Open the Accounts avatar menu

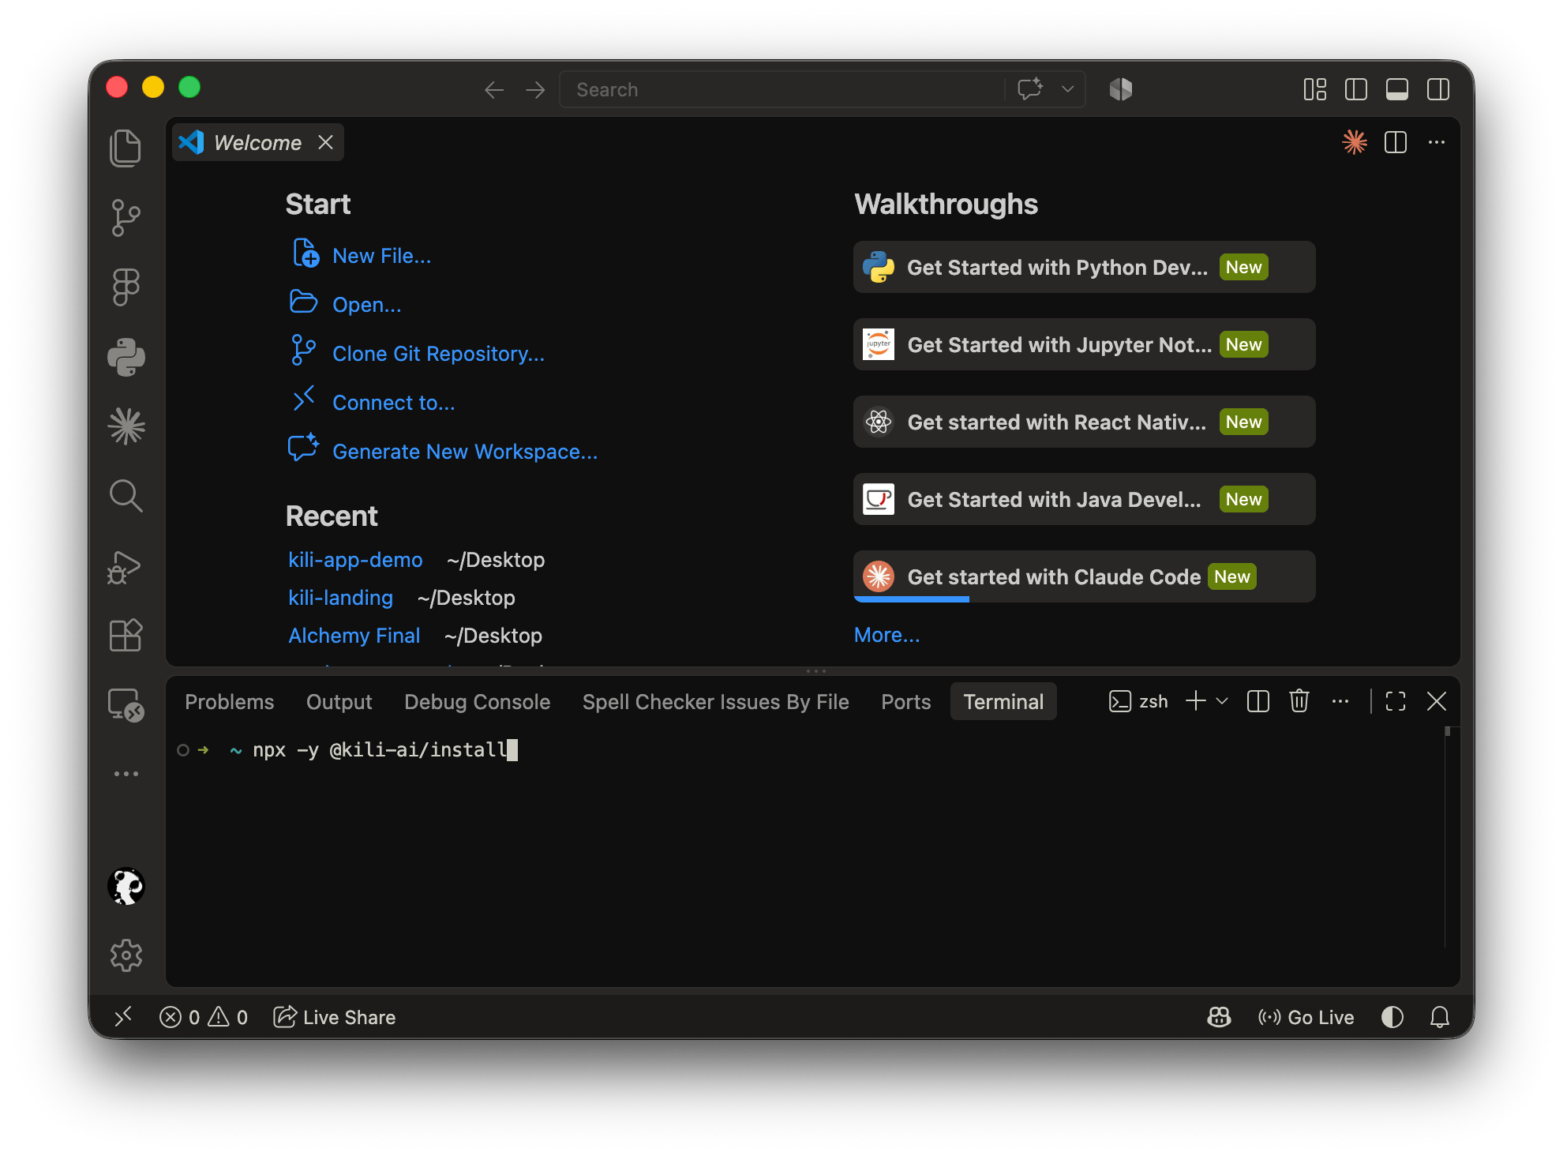coord(126,886)
